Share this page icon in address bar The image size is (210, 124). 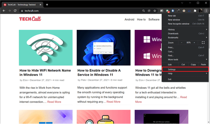coord(149,11)
